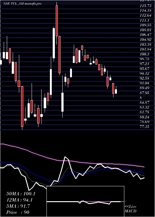
Task: Click the 5MA : 91.7 readout
Action: pyautogui.click(x=18, y=206)
